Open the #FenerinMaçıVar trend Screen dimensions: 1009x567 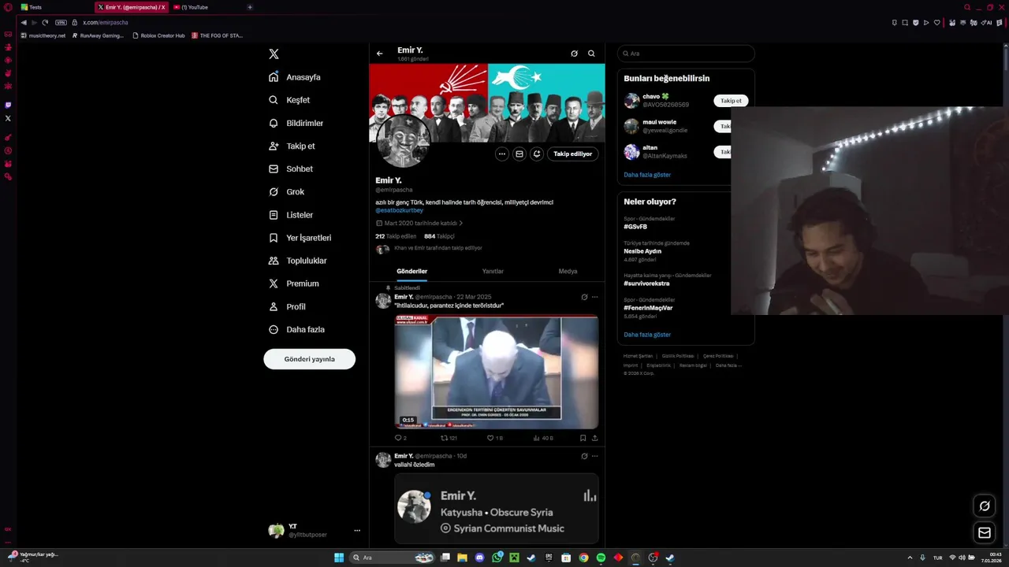click(x=648, y=308)
